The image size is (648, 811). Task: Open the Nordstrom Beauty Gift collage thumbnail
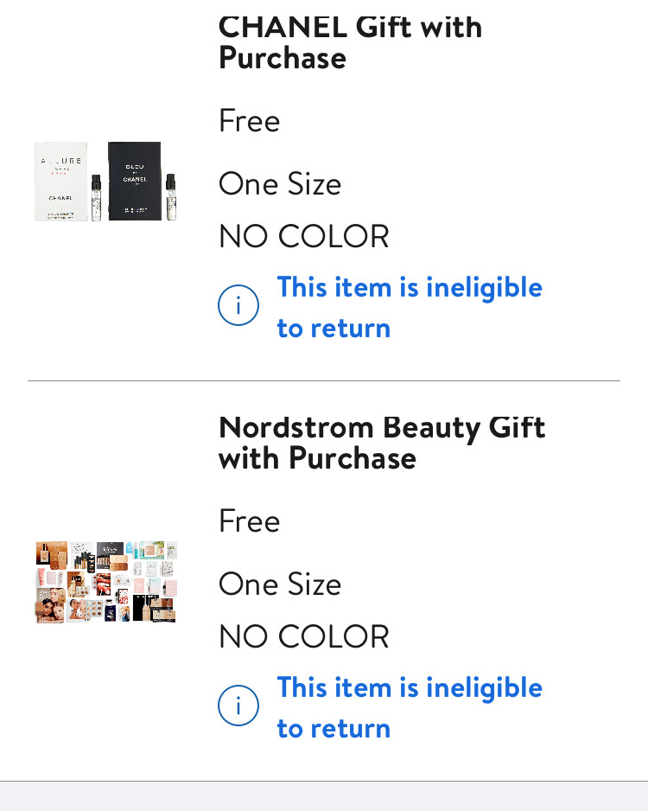pyautogui.click(x=106, y=582)
